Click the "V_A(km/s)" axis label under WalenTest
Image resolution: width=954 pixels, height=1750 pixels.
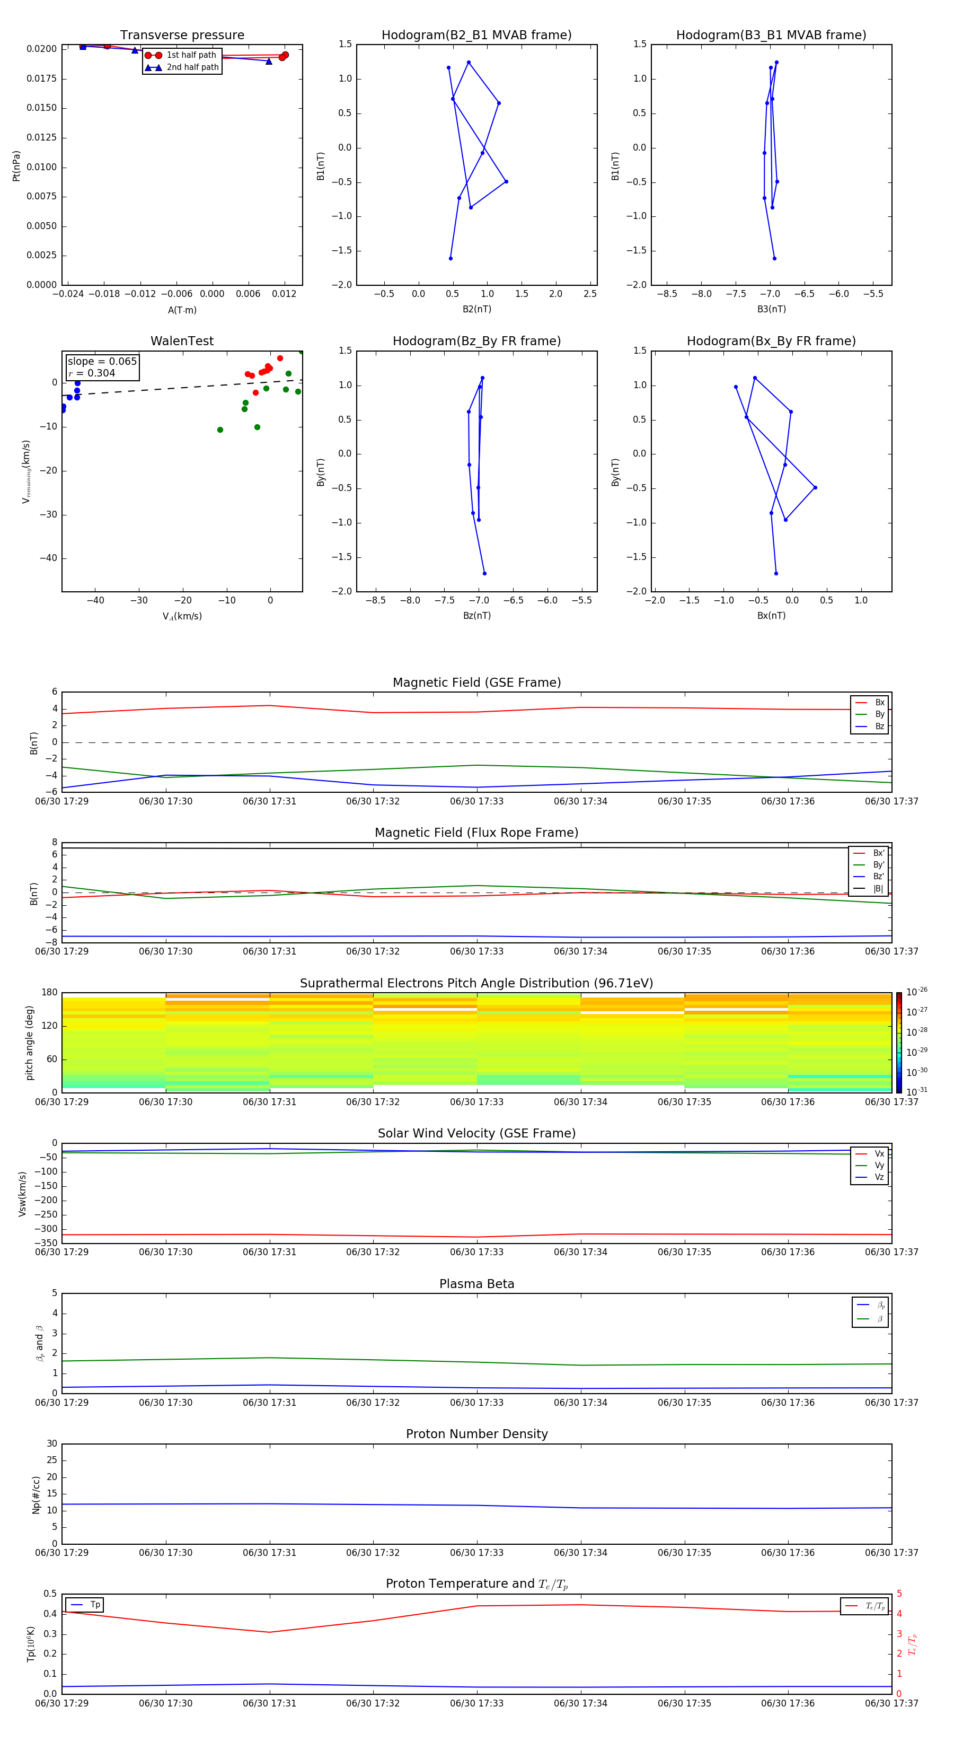coord(182,616)
